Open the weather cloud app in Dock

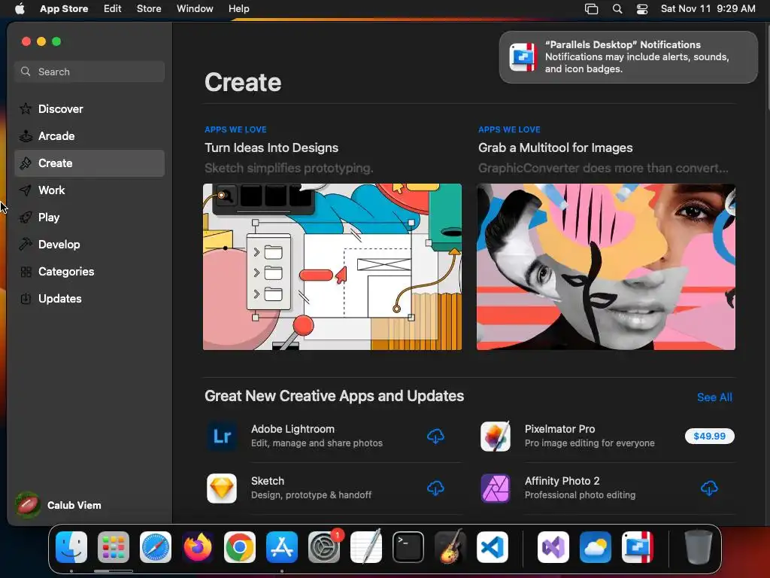[596, 547]
